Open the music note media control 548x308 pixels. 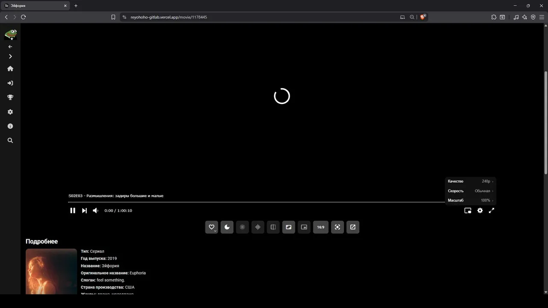pyautogui.click(x=516, y=17)
